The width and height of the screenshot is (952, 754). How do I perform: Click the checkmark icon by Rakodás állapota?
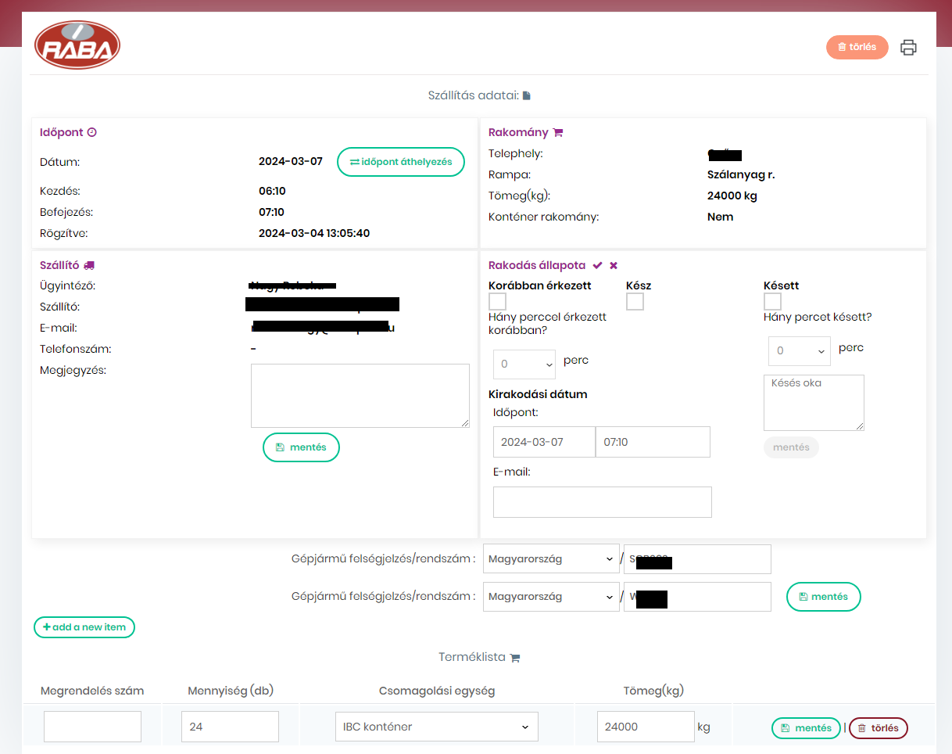598,265
